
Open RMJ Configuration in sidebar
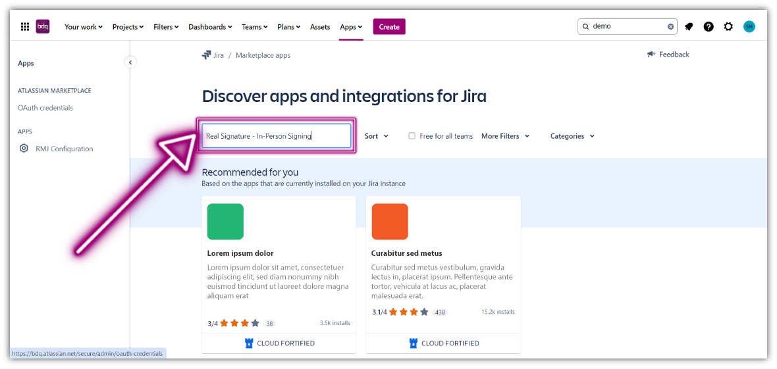click(65, 149)
